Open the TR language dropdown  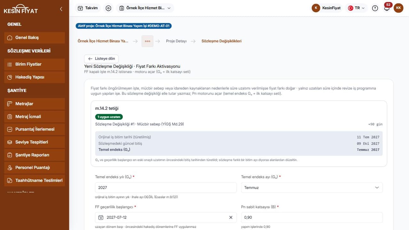pyautogui.click(x=357, y=8)
